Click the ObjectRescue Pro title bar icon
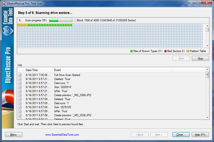Viewport: 214px width, 142px height. [x=4, y=3]
